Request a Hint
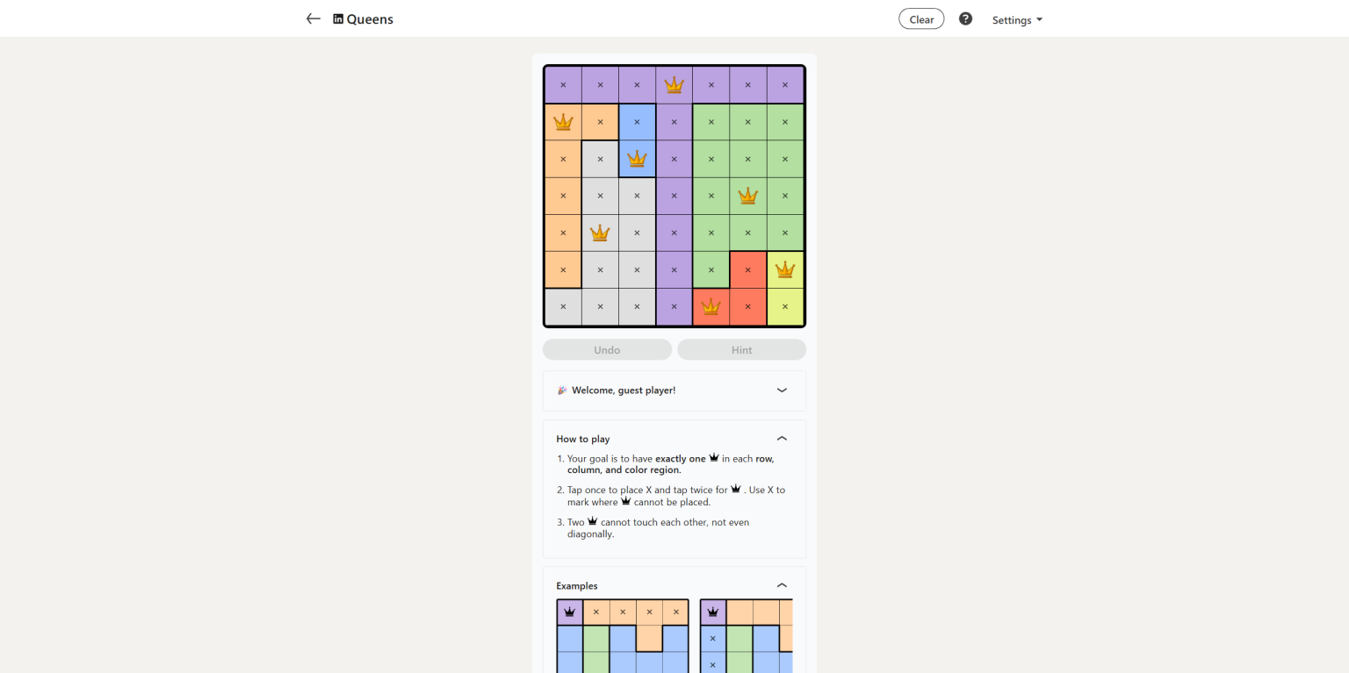1349x673 pixels. coord(741,349)
